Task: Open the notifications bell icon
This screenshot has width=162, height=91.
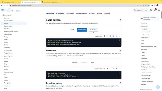Action: point(155,10)
